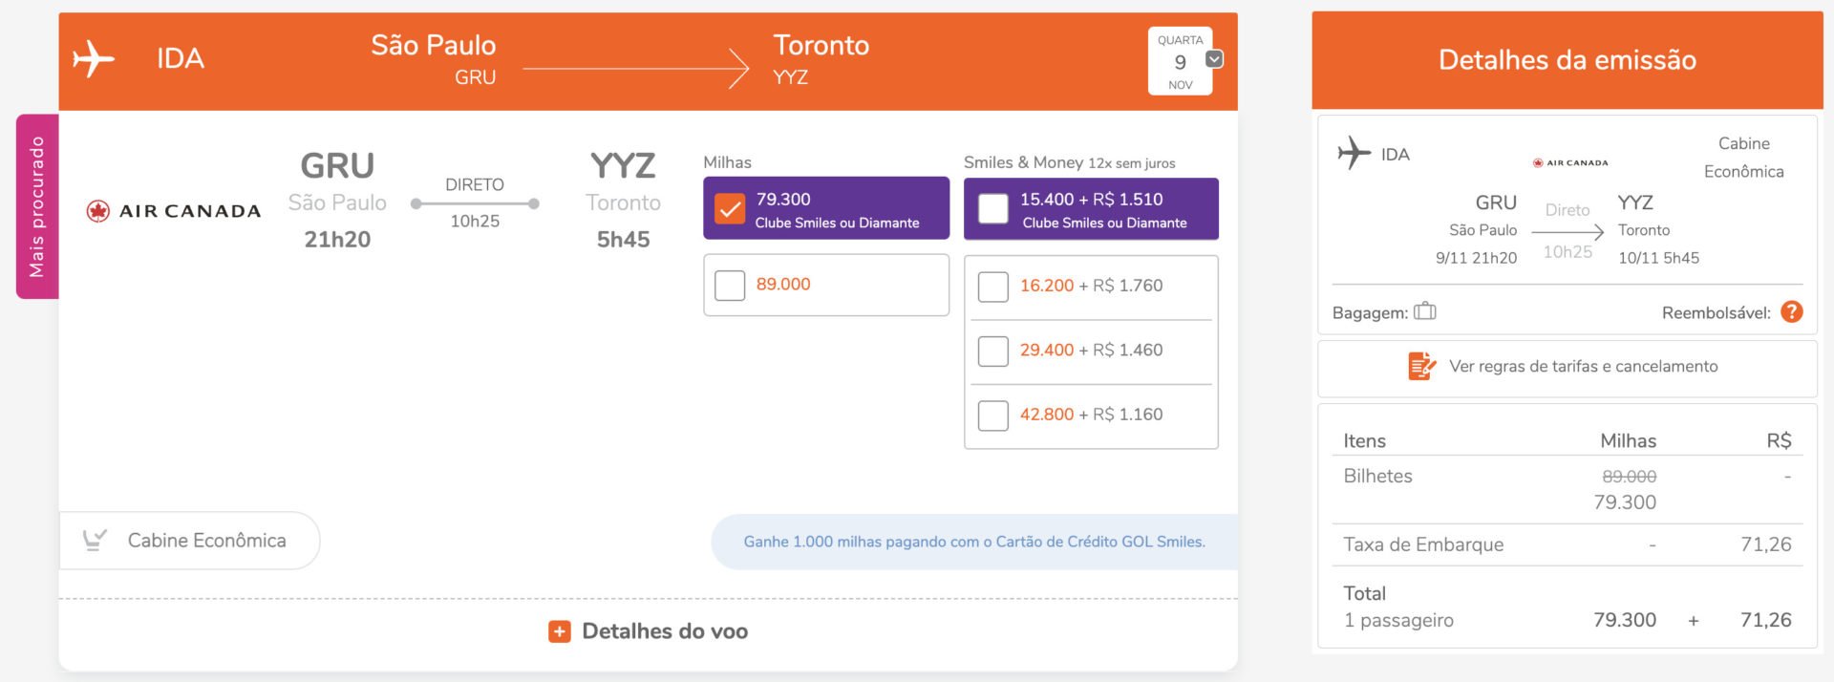Click the baggage suitcase icon

click(1424, 311)
